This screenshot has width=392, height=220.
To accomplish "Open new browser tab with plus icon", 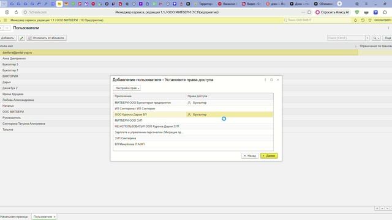I will point(339,4).
